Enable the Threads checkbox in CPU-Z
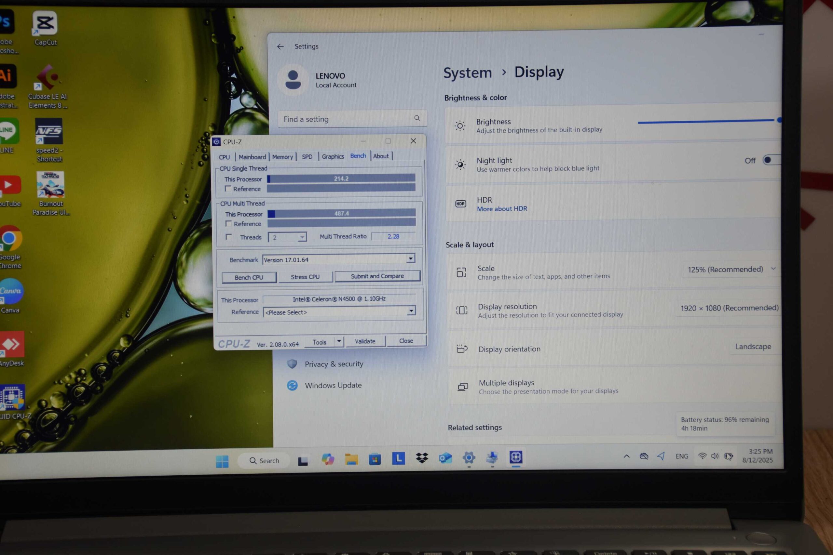The height and width of the screenshot is (555, 833). (229, 237)
